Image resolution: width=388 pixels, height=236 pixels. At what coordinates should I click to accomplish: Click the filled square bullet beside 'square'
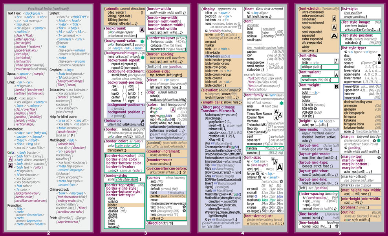point(379,63)
